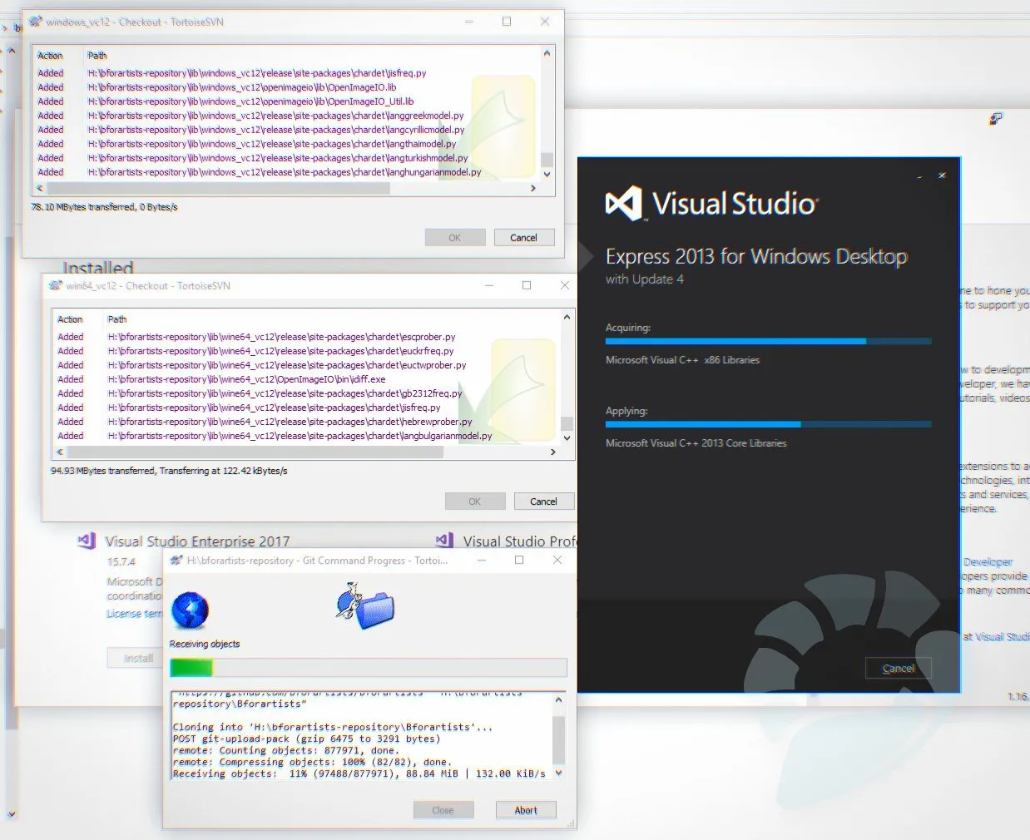Click the spinning globe icon in Git progress
This screenshot has height=840, width=1030.
point(190,610)
